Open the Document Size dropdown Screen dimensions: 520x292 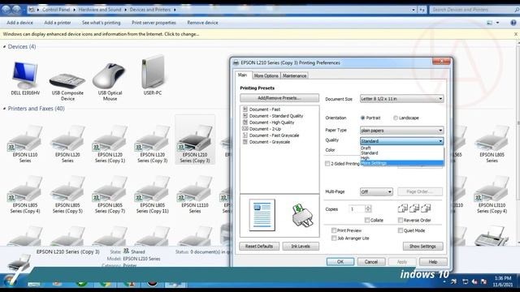pyautogui.click(x=401, y=99)
